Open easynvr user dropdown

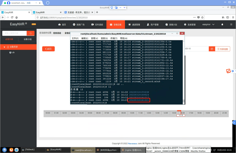pyautogui.click(x=208, y=25)
